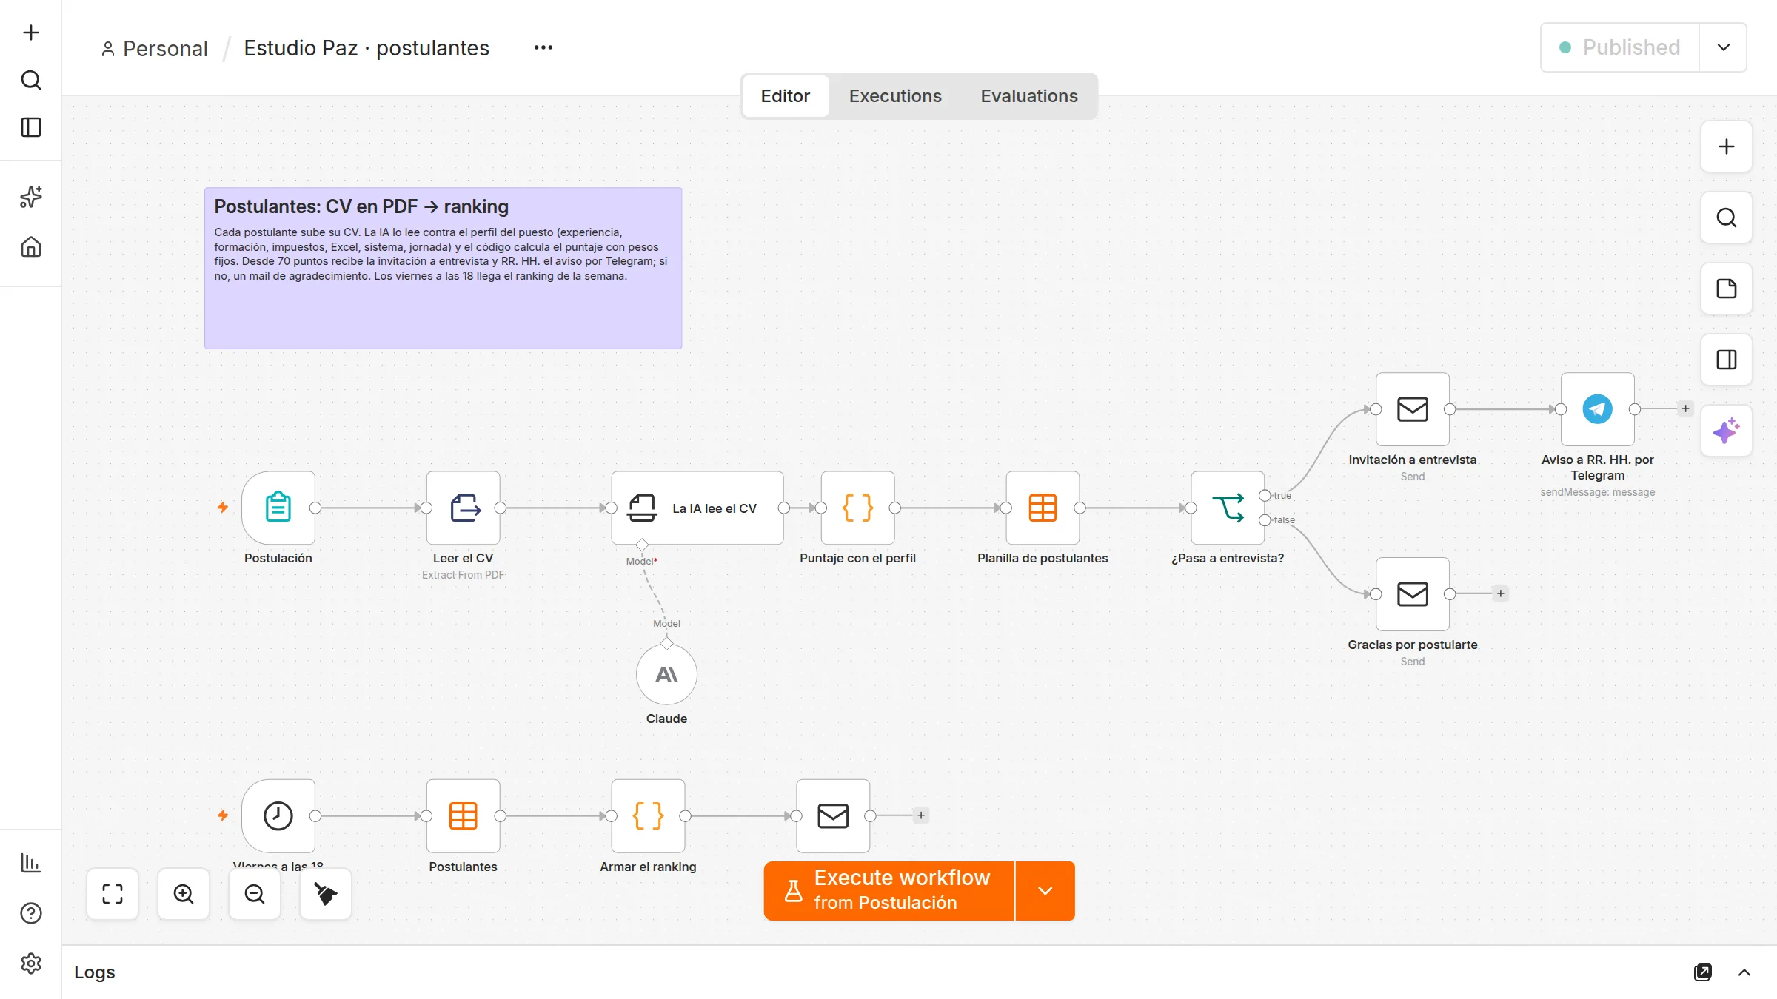This screenshot has width=1777, height=999.
Task: Add a sticky note from right toolbar
Action: pos(1727,289)
